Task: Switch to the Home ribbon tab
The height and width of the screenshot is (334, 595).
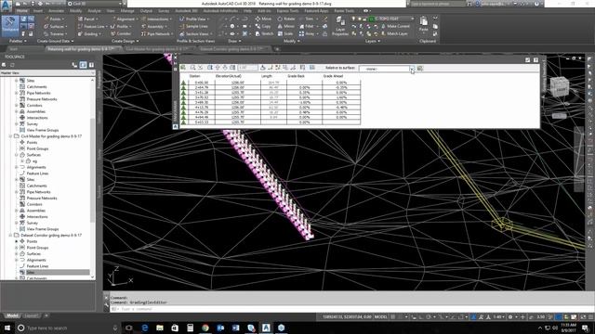Action: (x=21, y=11)
